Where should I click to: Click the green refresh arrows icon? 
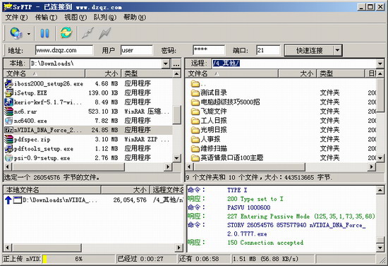(x=66, y=32)
